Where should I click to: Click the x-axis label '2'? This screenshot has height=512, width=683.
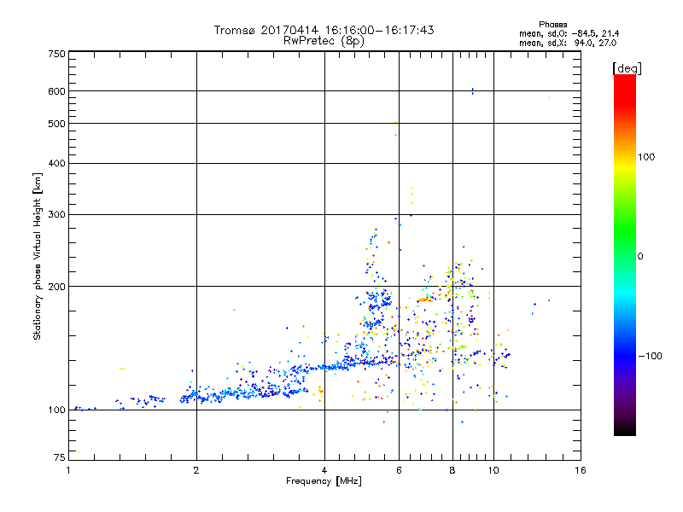[196, 470]
